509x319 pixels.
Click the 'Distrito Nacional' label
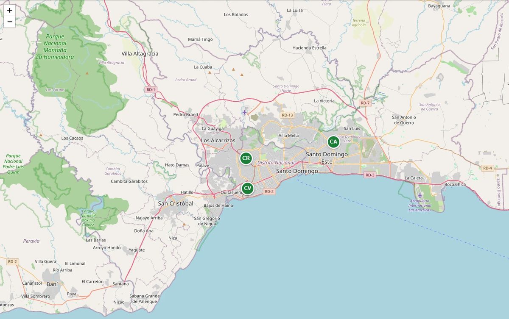[x=276, y=163]
